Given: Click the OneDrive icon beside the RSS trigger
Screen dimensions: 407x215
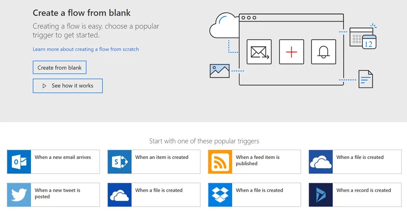Looking at the screenshot, I should pyautogui.click(x=321, y=161).
